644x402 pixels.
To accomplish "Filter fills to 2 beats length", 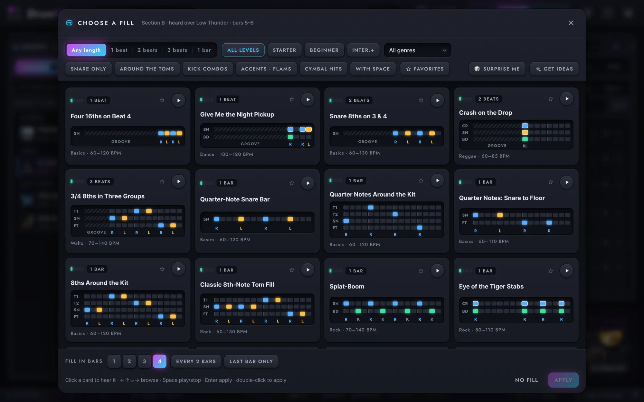I will [147, 50].
